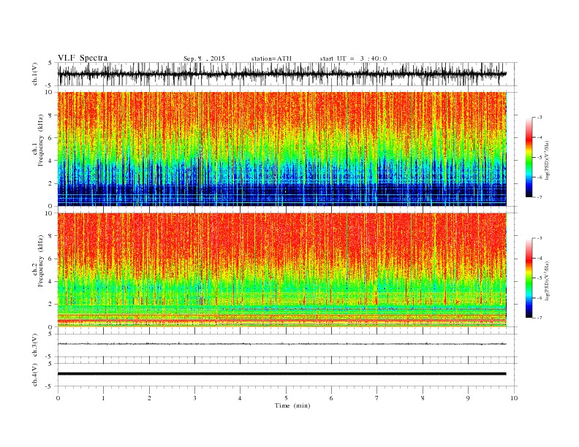Viewport: 579px width, 447px height.
Task: Click the "ch.1(V)" axis label
Action: (x=35, y=75)
